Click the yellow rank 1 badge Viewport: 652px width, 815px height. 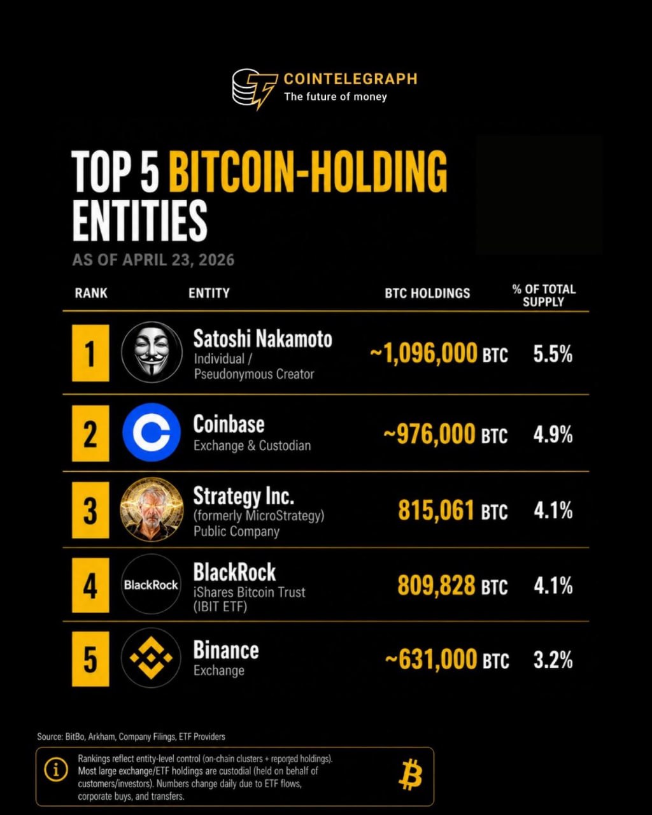point(90,353)
